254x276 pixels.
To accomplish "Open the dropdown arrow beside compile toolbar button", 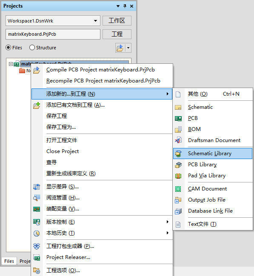I will pyautogui.click(x=128, y=48).
